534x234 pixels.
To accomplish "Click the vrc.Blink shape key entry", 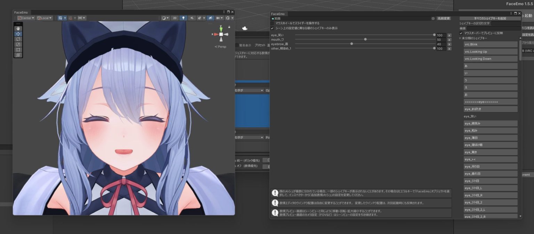I will 490,44.
